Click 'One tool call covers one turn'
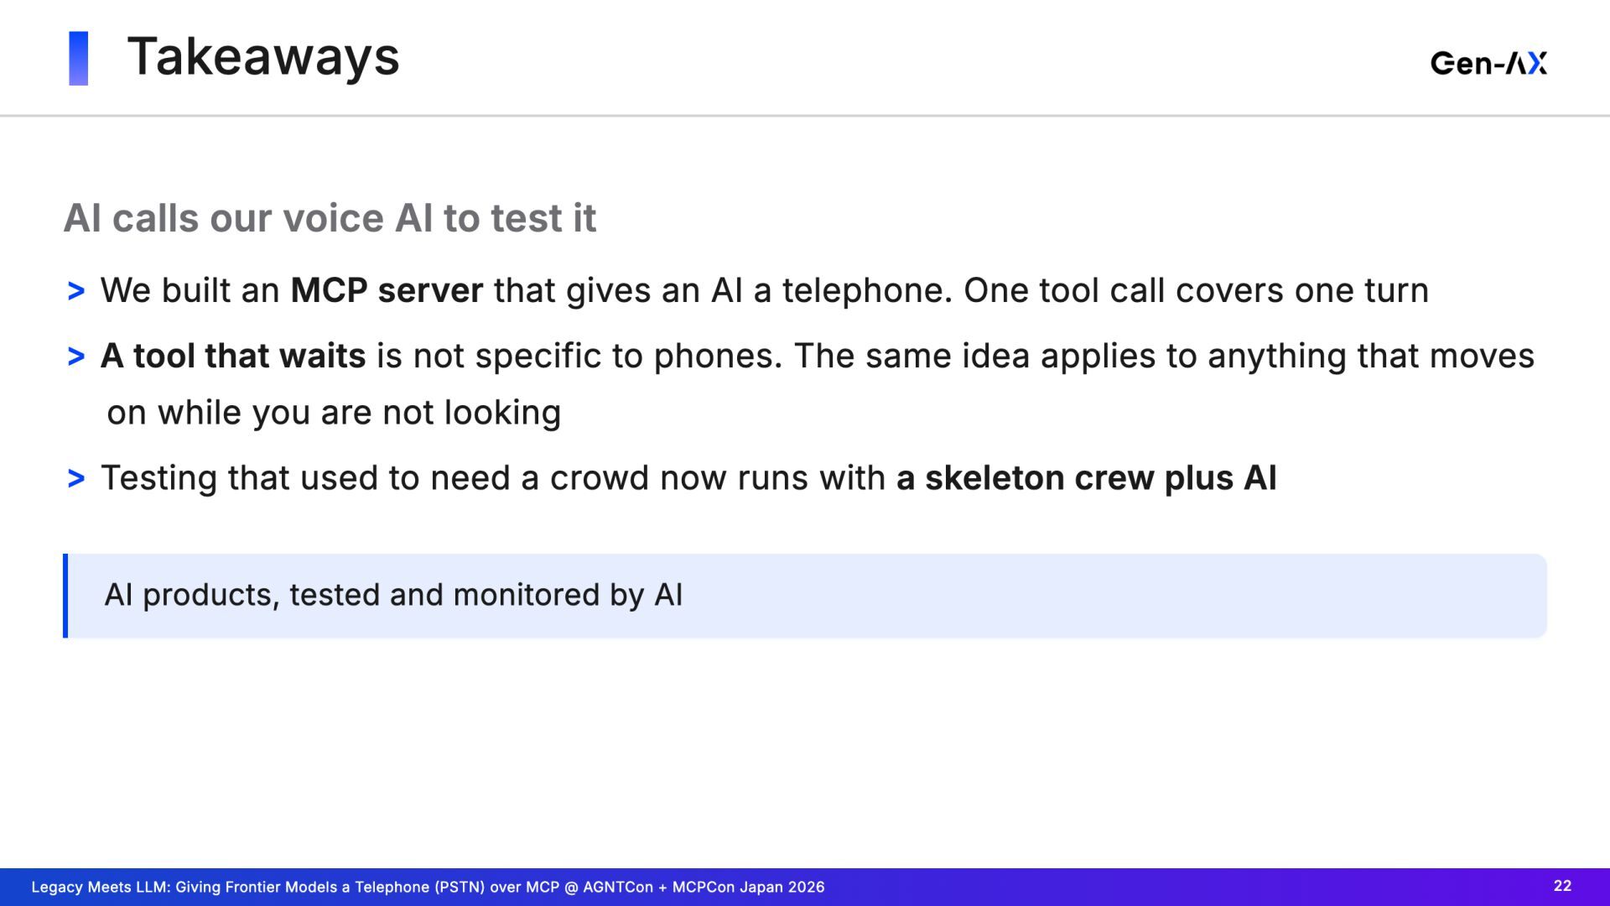This screenshot has height=906, width=1610. [x=1196, y=290]
